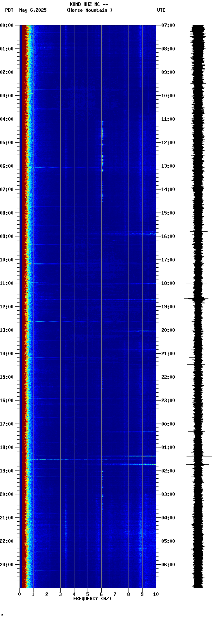Click the 18:00 UTC right axis label
Screen dimensions: 215x619
168,283
